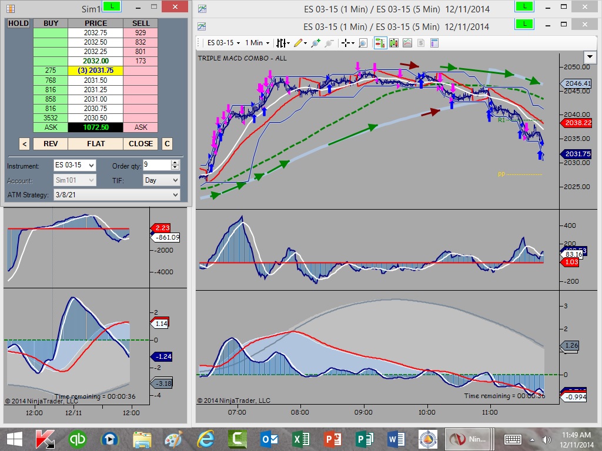Open the chart properties panel icon
Image resolution: width=602 pixels, height=451 pixels.
(434, 43)
